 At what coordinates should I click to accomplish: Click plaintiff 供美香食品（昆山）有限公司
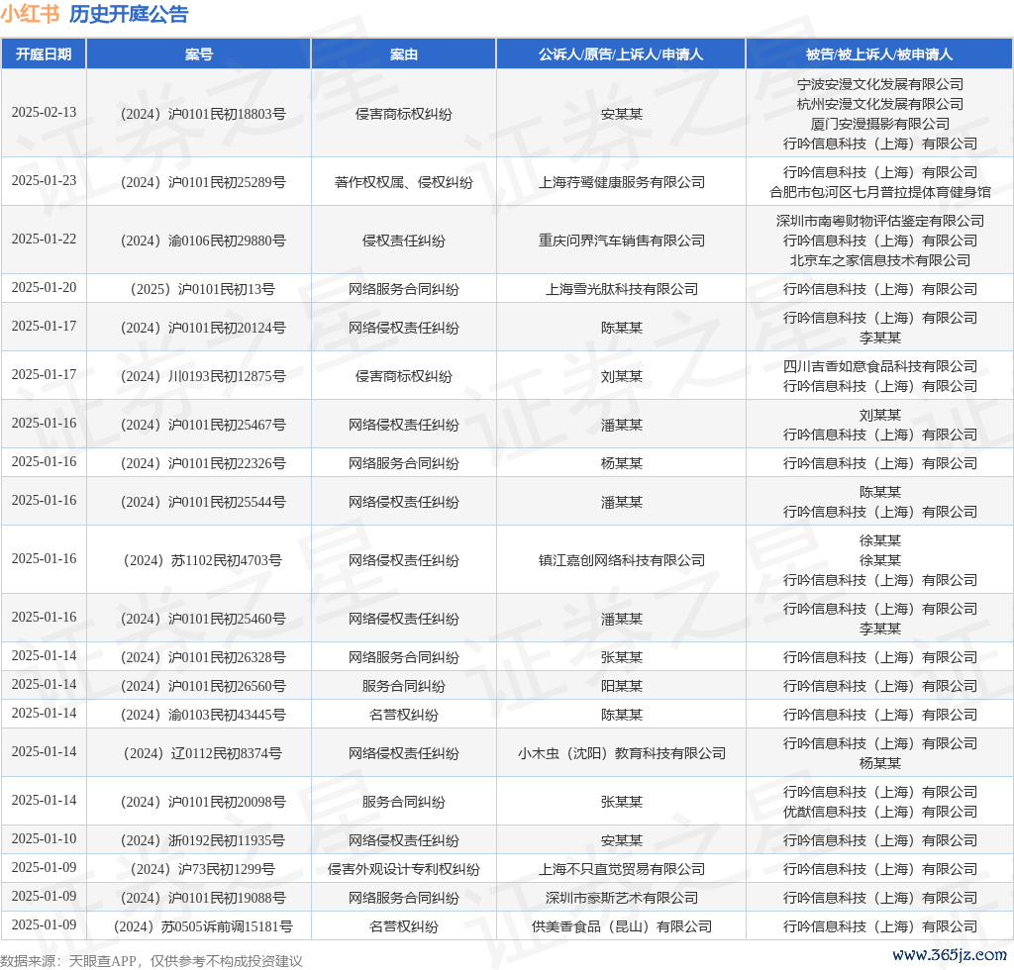pos(622,926)
